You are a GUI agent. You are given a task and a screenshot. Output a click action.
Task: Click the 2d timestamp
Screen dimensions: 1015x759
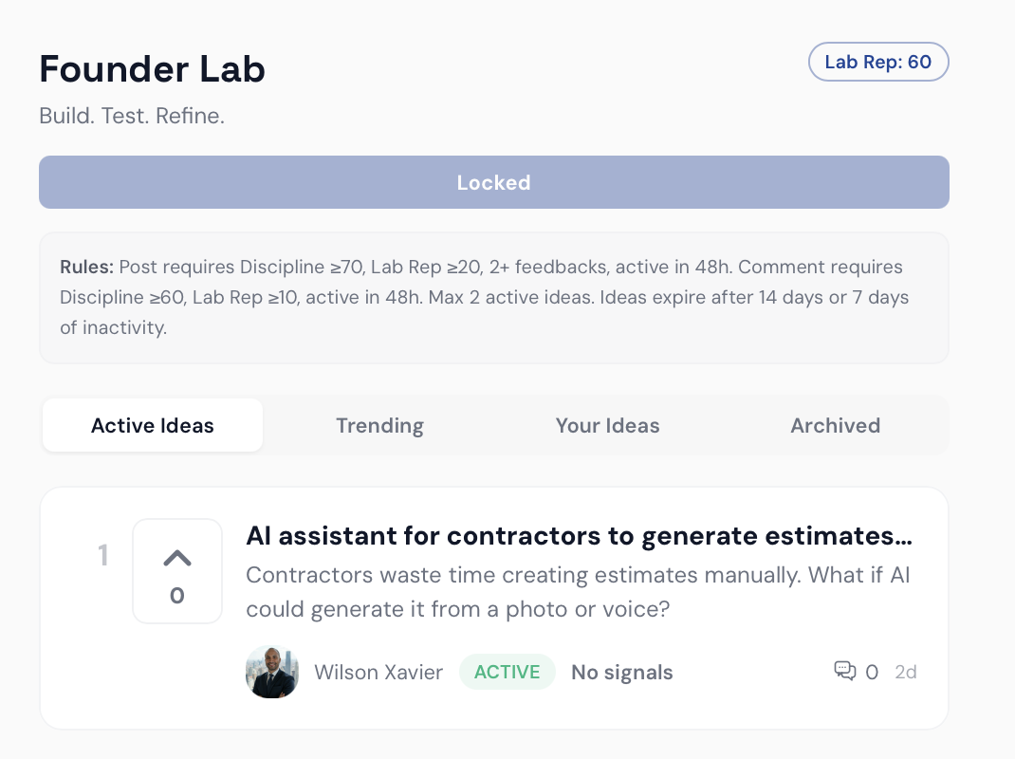pos(905,673)
